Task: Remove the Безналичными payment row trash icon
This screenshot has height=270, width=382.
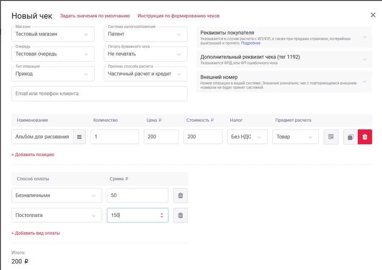Action: [180, 195]
